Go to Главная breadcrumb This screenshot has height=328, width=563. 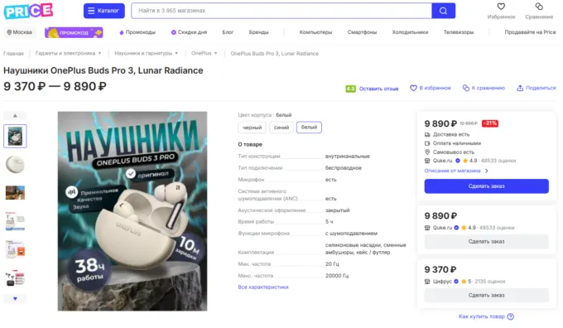tap(13, 54)
